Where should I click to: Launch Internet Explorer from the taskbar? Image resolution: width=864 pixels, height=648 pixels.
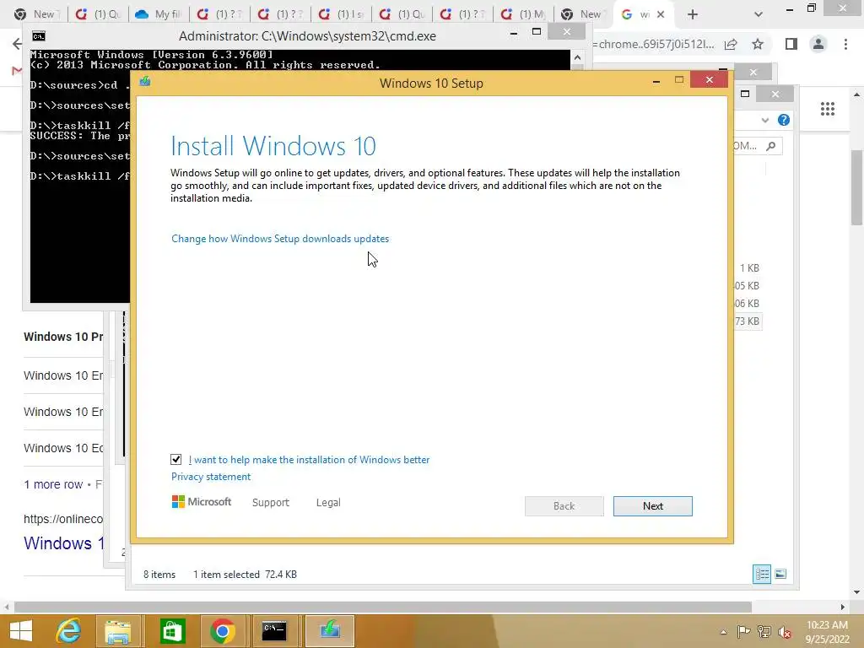pyautogui.click(x=68, y=631)
